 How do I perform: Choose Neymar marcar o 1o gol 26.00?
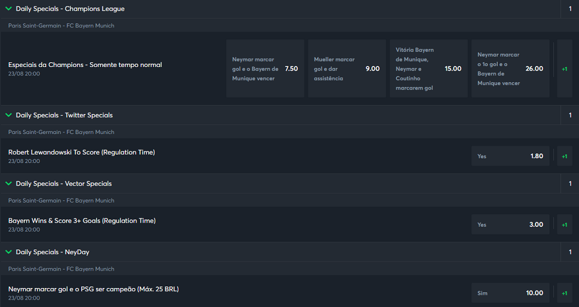click(510, 69)
